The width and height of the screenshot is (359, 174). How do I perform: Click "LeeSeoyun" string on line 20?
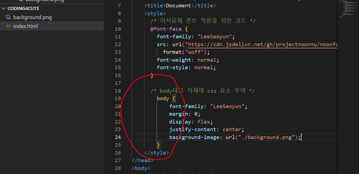tap(227, 106)
